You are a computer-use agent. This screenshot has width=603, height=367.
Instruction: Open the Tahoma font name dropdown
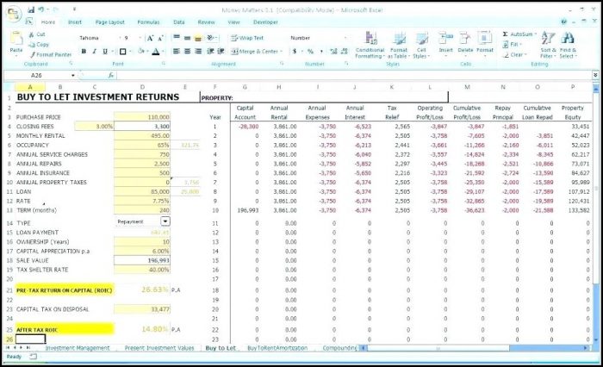click(120, 38)
